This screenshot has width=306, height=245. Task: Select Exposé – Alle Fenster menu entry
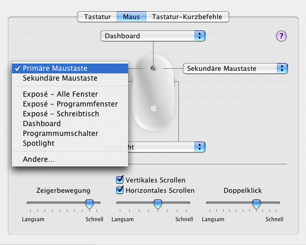[70, 94]
